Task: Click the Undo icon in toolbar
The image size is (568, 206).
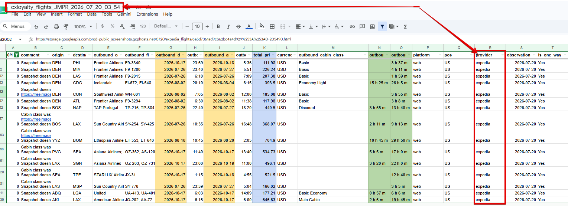Action: click(36, 26)
